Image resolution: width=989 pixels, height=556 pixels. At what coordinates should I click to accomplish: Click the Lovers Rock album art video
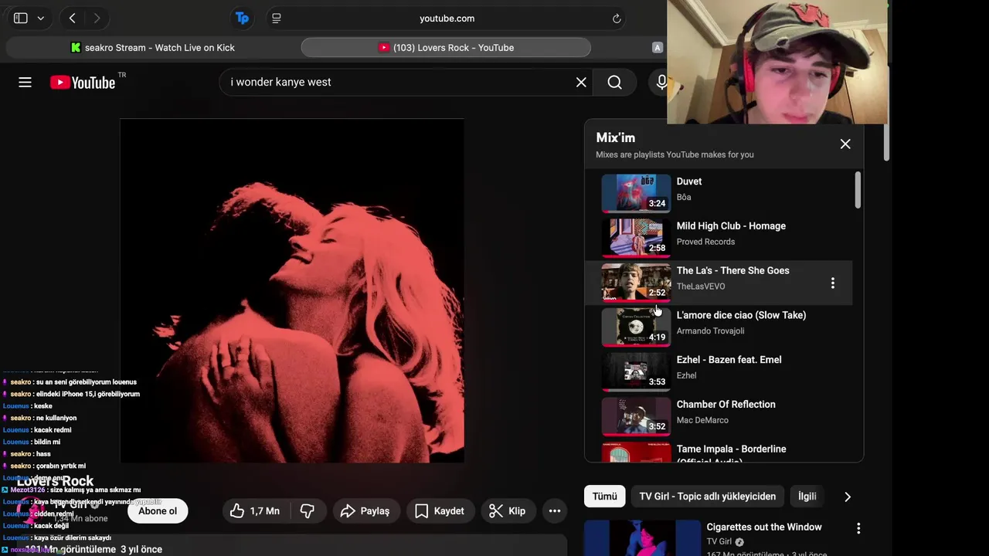292,290
